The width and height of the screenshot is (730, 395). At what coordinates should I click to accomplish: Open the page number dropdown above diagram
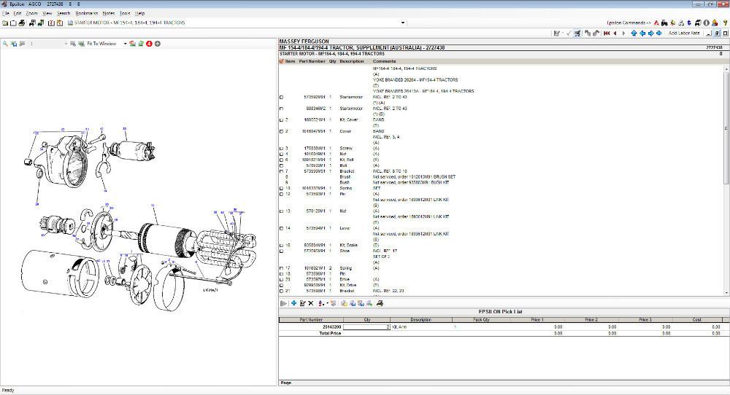pyautogui.click(x=66, y=44)
